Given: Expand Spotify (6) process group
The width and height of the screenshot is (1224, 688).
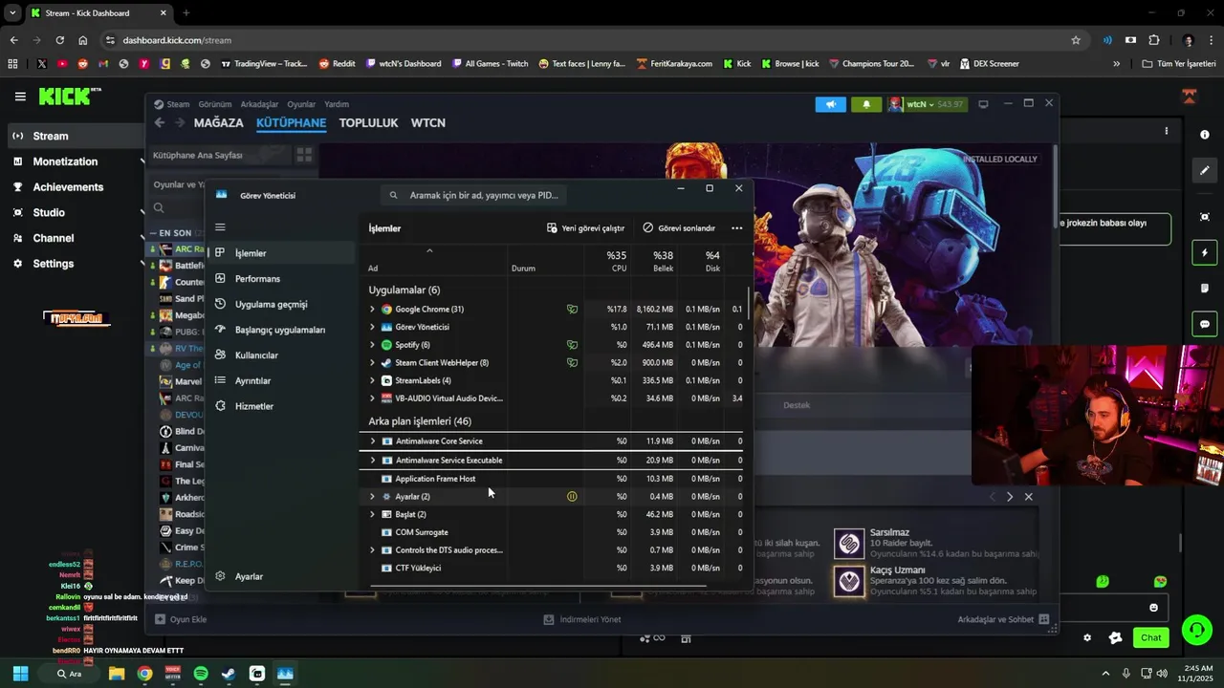Looking at the screenshot, I should (x=372, y=345).
